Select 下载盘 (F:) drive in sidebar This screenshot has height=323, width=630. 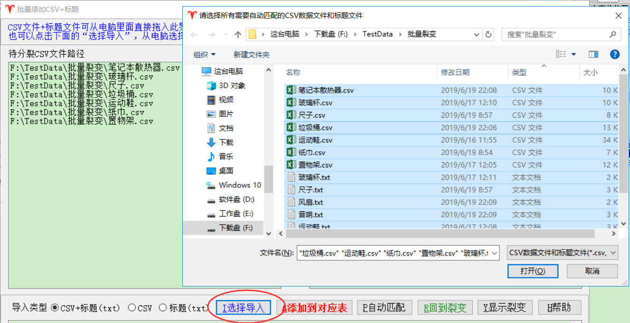coord(235,228)
